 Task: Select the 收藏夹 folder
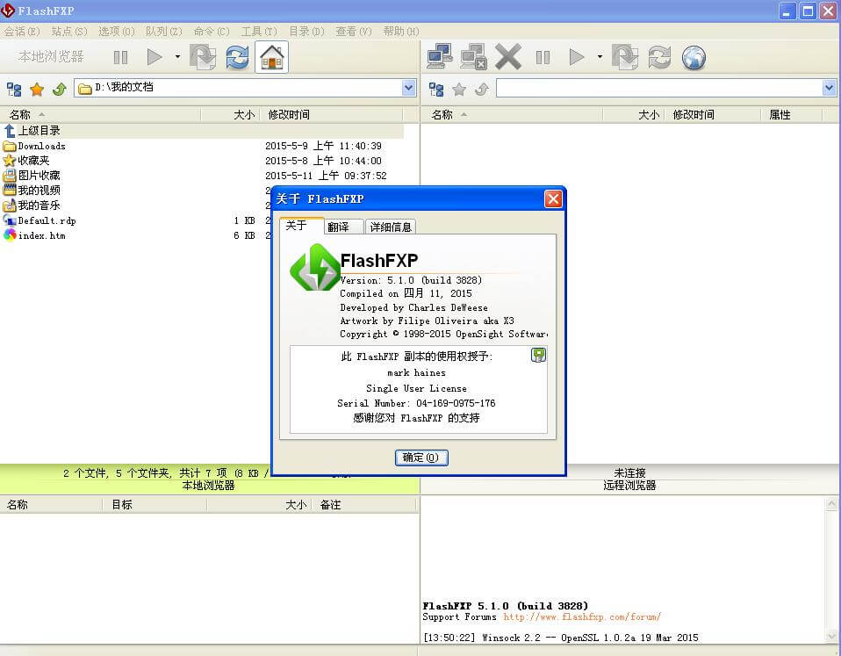point(202,161)
